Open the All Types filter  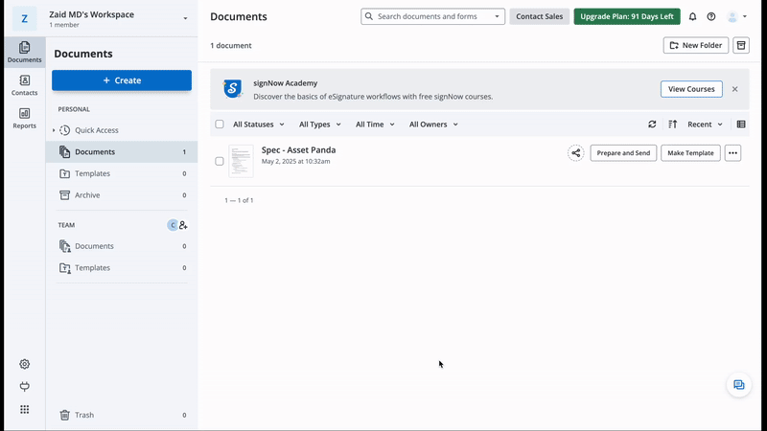click(x=320, y=125)
